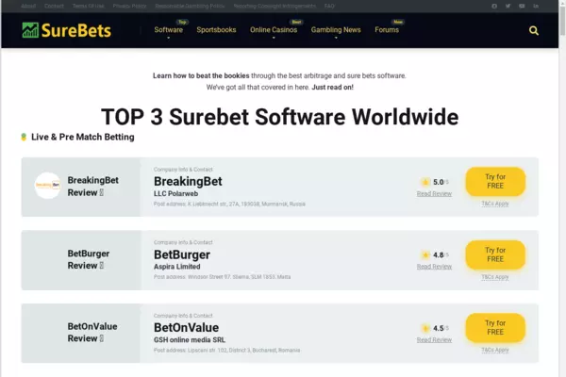
Task: Click the BetOnValue 4.5 rating star
Action: [x=425, y=328]
